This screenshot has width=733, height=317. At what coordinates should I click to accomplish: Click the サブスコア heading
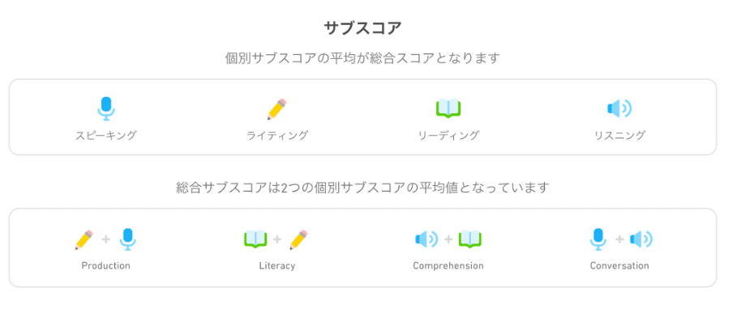362,28
